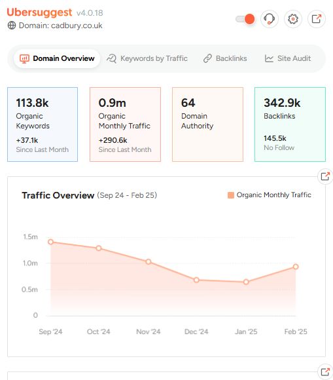Viewport: 333px width, 380px height.
Task: Click the Sep '24 data point
Action: click(50, 242)
